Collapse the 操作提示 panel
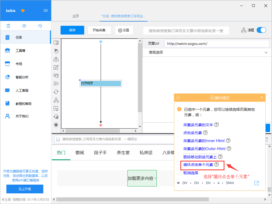The width and height of the screenshot is (272, 204). 262,98
